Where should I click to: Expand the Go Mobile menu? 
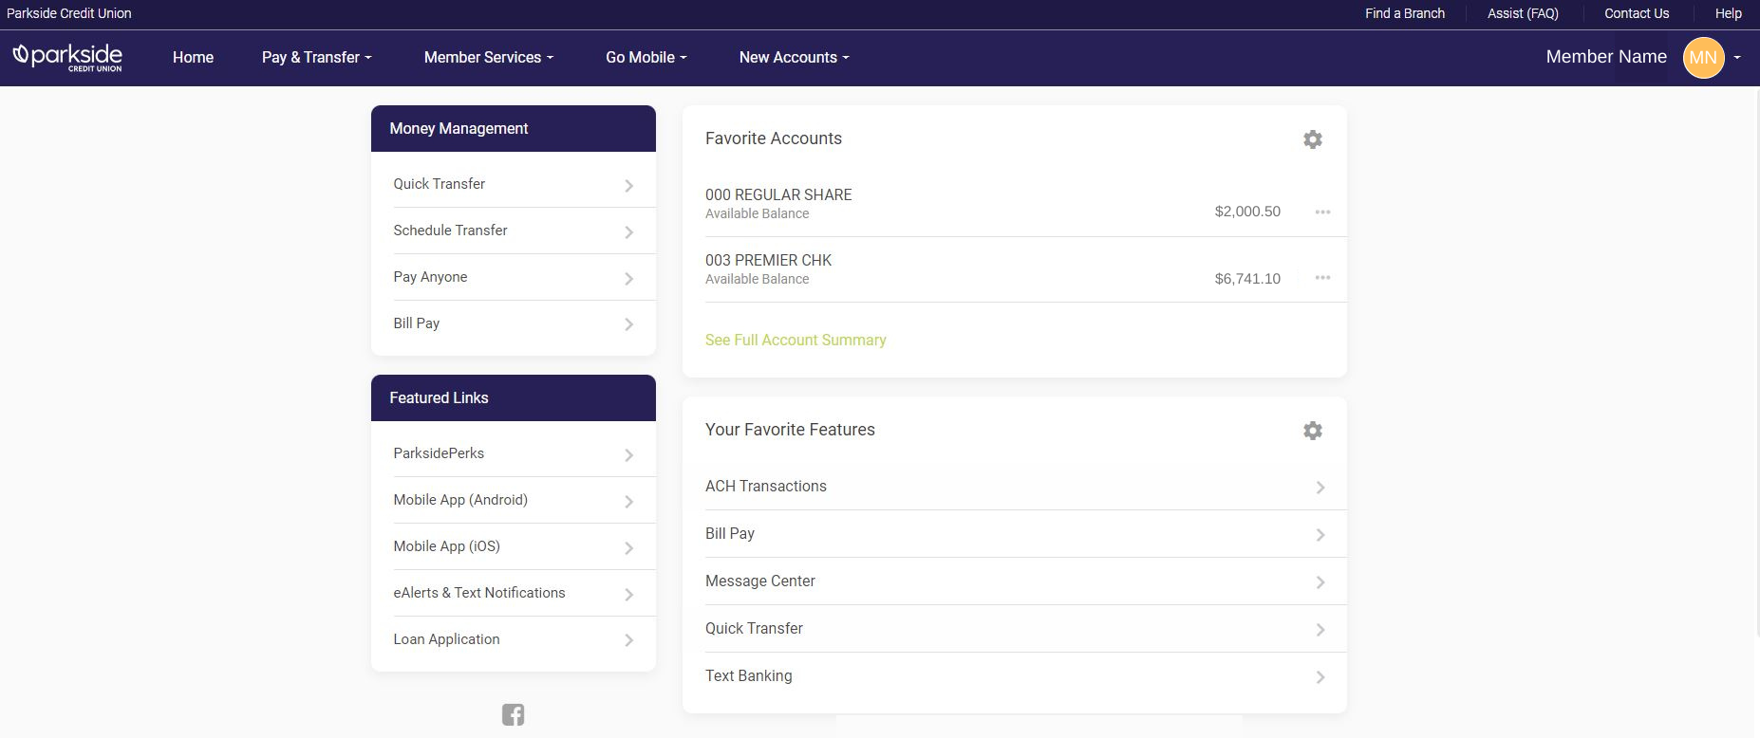pyautogui.click(x=646, y=57)
